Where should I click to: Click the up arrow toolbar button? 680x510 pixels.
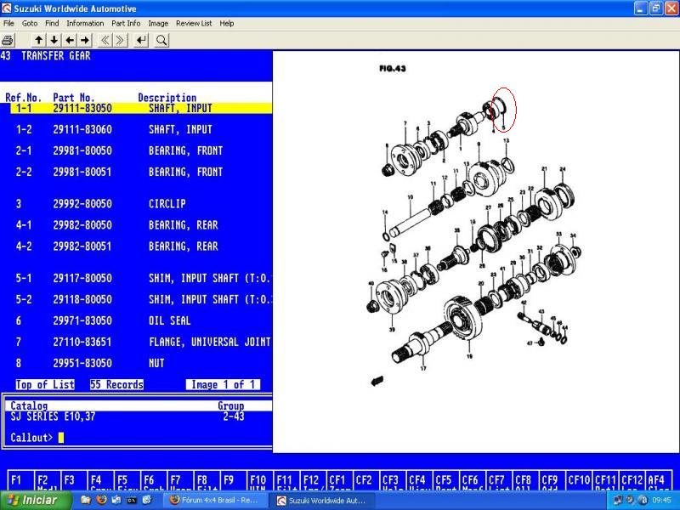pos(38,40)
